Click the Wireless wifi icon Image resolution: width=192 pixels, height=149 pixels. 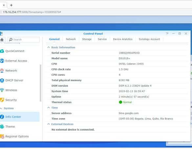pyautogui.click(x=2, y=90)
